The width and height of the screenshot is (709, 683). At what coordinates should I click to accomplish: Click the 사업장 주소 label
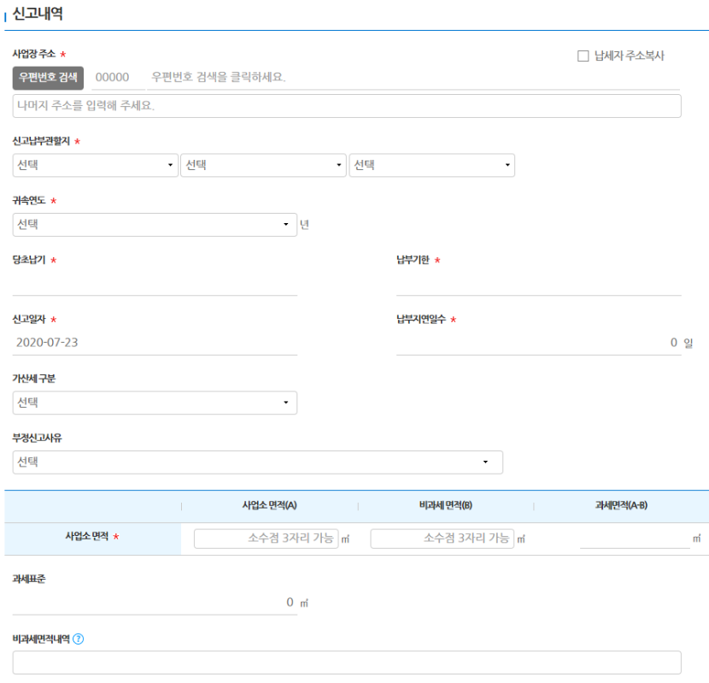tap(34, 54)
